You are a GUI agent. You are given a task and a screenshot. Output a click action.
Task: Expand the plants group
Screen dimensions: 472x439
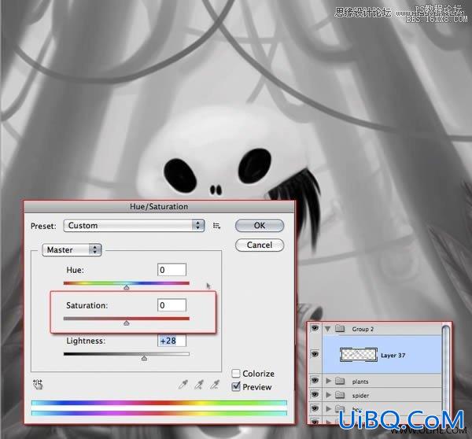point(328,382)
